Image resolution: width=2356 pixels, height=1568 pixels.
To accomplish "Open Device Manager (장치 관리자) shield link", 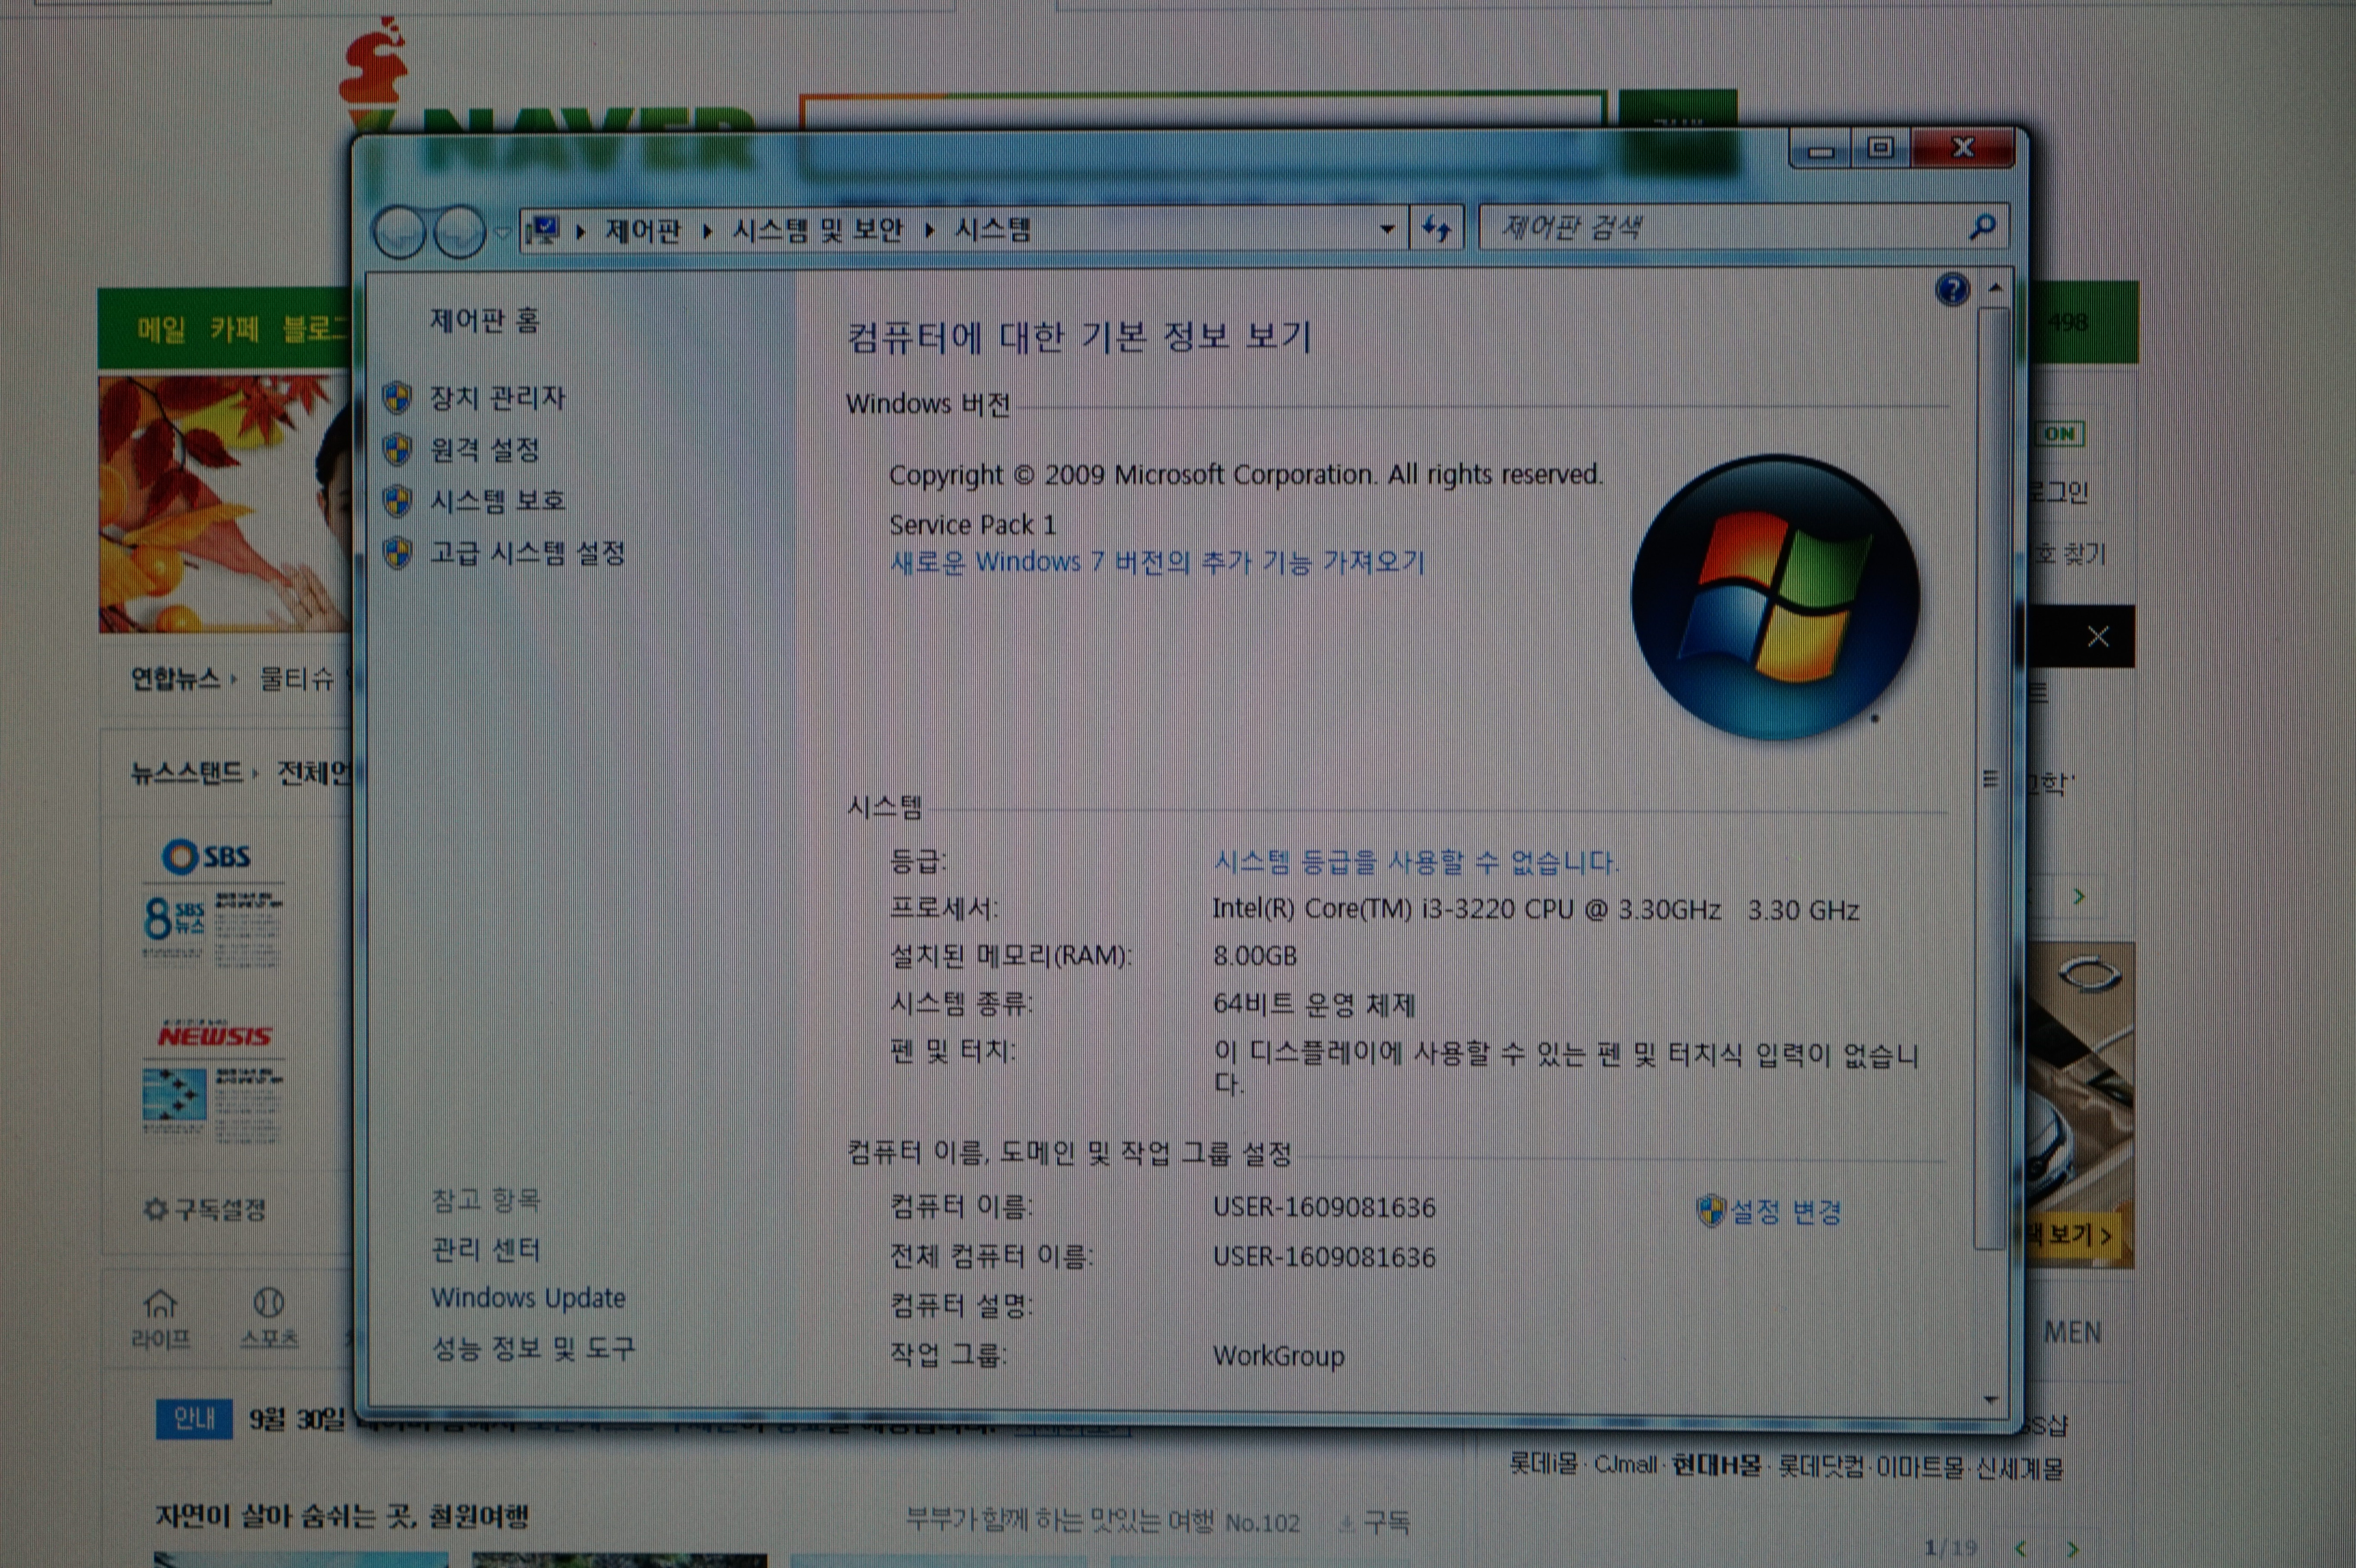I will tap(497, 398).
